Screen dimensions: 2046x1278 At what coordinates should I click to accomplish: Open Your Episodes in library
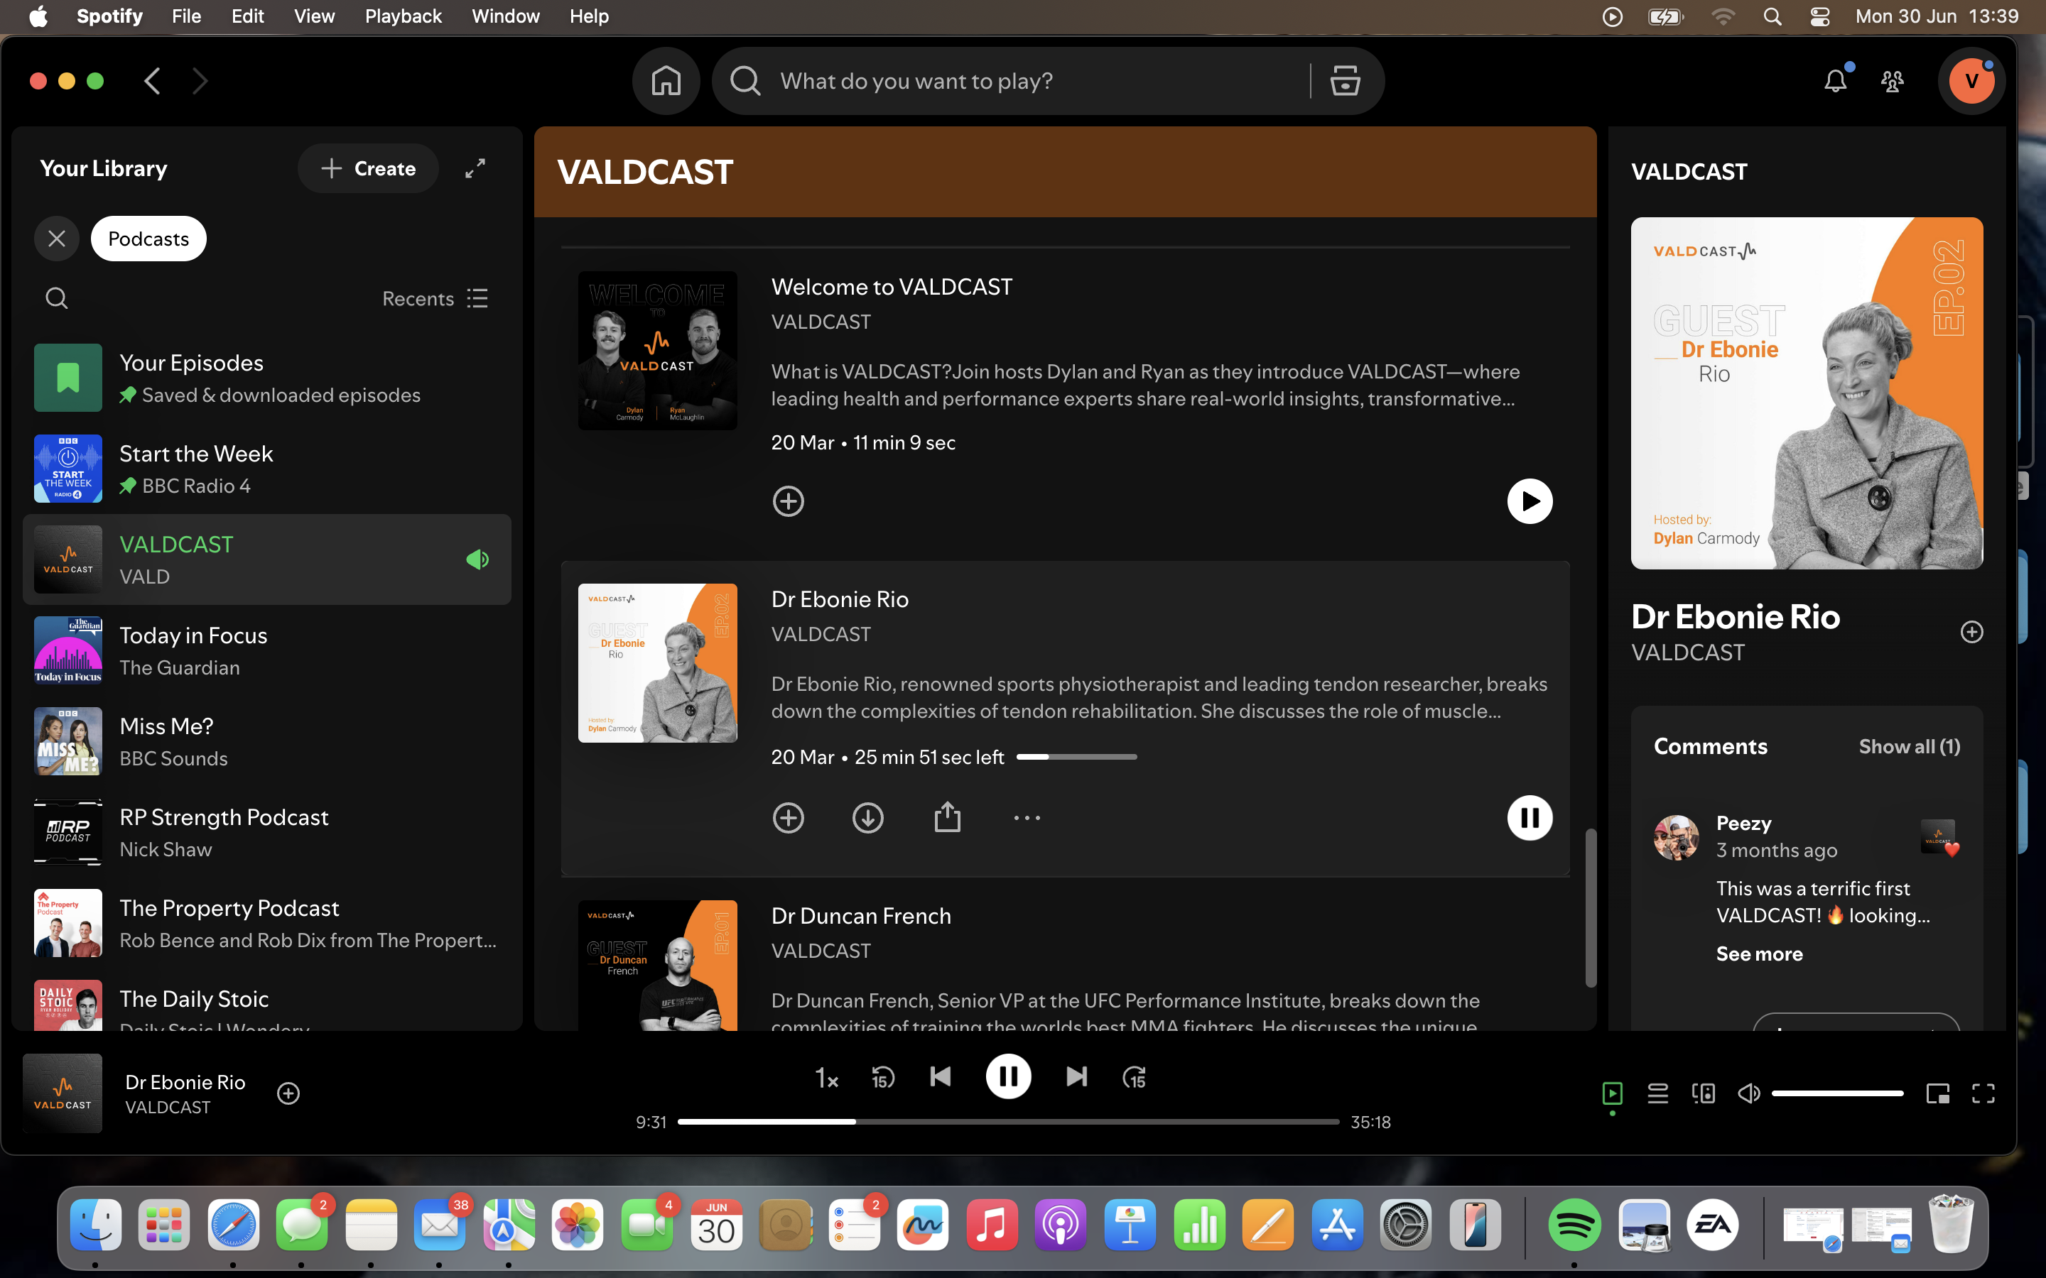[267, 378]
